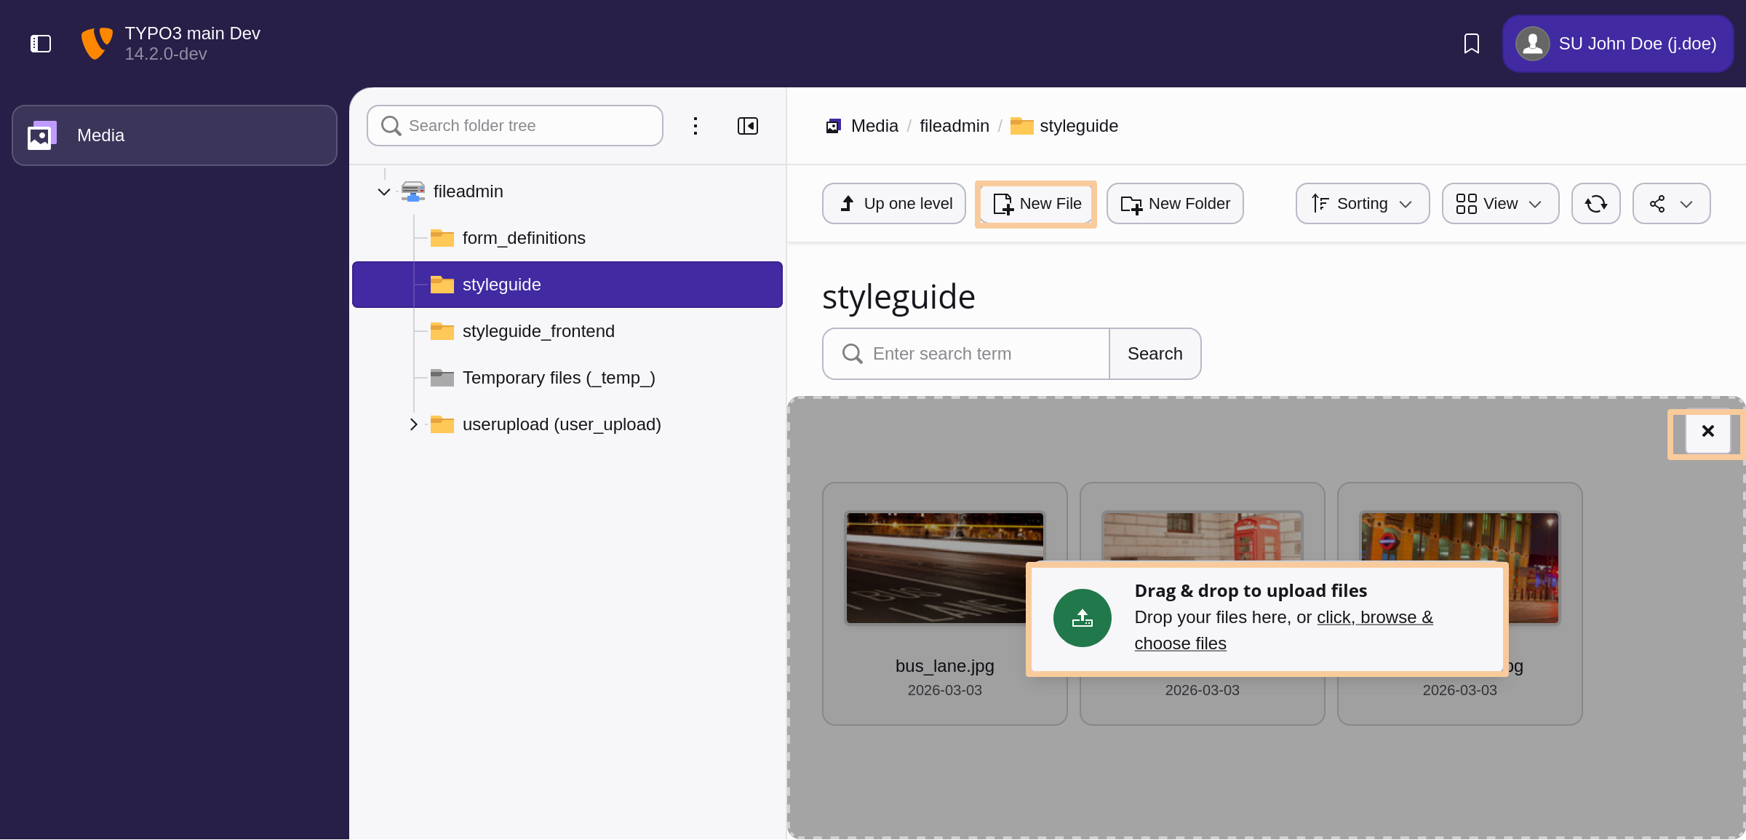Open the Media module in sidebar

[175, 135]
